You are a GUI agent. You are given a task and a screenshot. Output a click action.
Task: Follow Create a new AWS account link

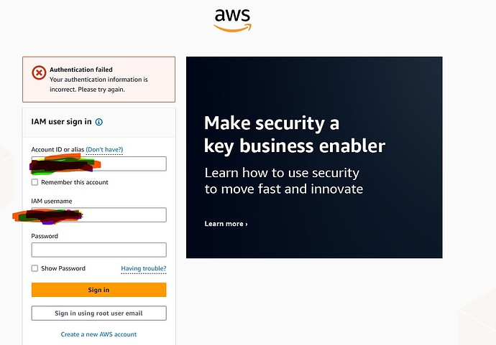(98, 334)
